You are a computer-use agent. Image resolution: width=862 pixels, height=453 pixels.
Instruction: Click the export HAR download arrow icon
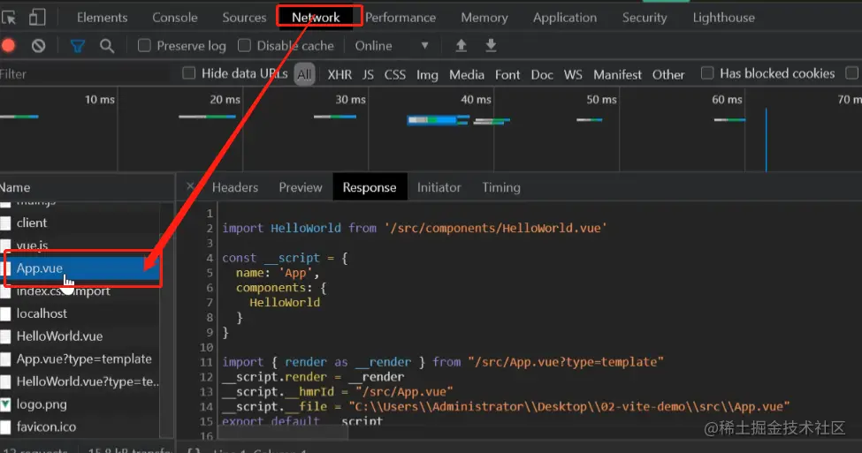pyautogui.click(x=491, y=46)
